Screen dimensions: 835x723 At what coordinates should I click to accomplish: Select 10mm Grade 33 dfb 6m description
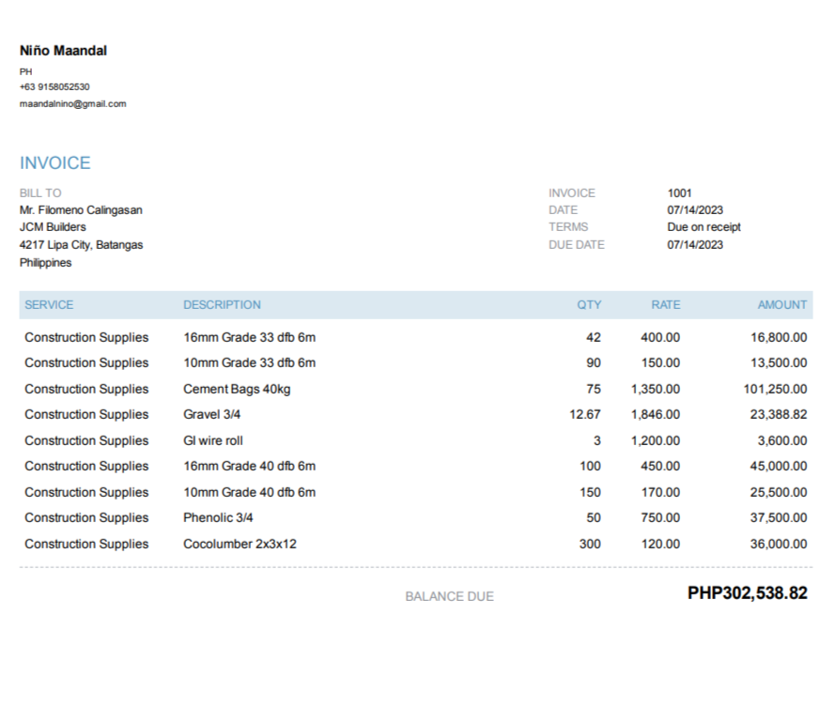pos(250,363)
